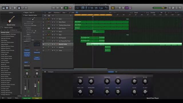
Task: Solo the Epic Electric track
Action: point(55,28)
